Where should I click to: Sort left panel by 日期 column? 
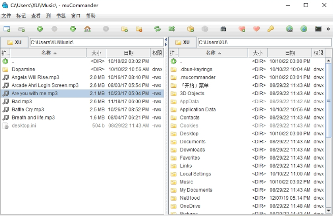pyautogui.click(x=128, y=53)
